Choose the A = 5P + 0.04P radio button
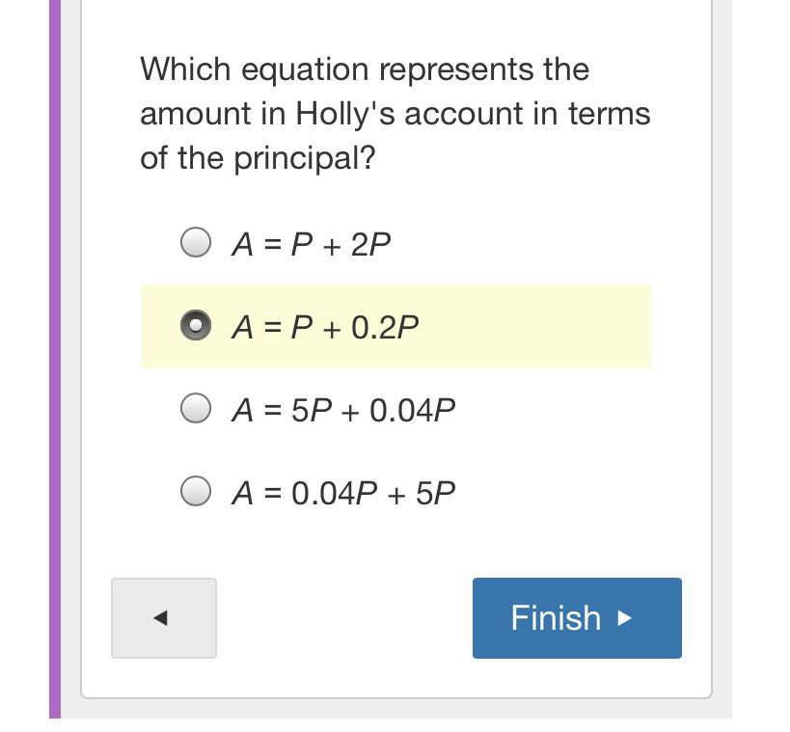The width and height of the screenshot is (790, 732). 196,409
